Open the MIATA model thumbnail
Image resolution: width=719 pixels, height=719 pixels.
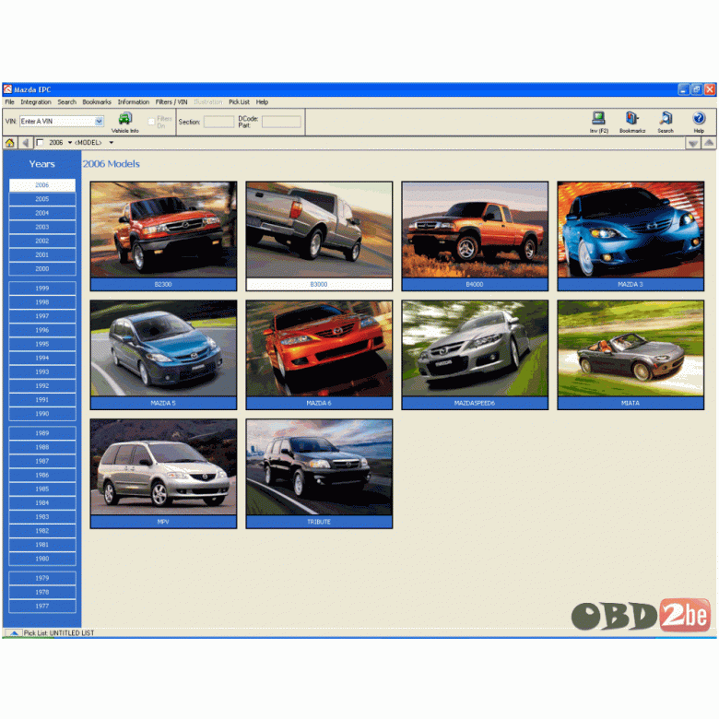click(631, 355)
